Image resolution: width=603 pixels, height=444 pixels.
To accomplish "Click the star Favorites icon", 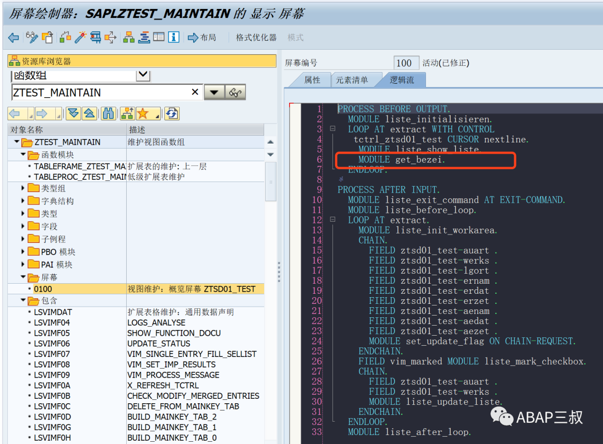I will pos(143,113).
